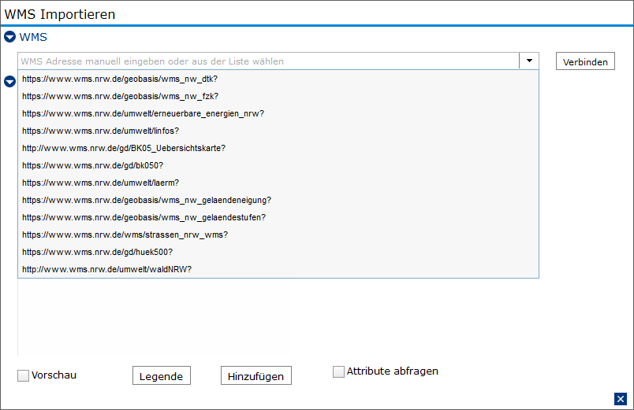Viewport: 634px width, 410px height.
Task: Collapse the second section arrow below WMS
Action: pyautogui.click(x=9, y=82)
